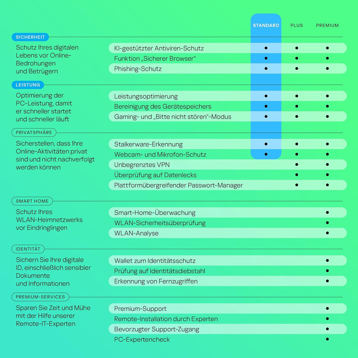The height and width of the screenshot is (358, 358).
Task: Click the Remote-Installation durch Experten feature text
Action: pos(166,319)
